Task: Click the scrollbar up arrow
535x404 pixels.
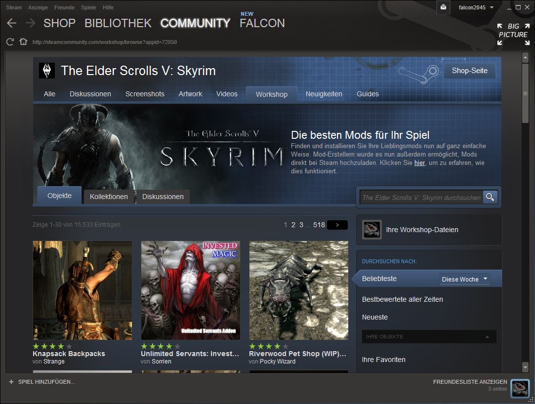Action: point(525,57)
